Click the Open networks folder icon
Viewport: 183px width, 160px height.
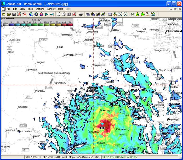(x=9, y=14)
